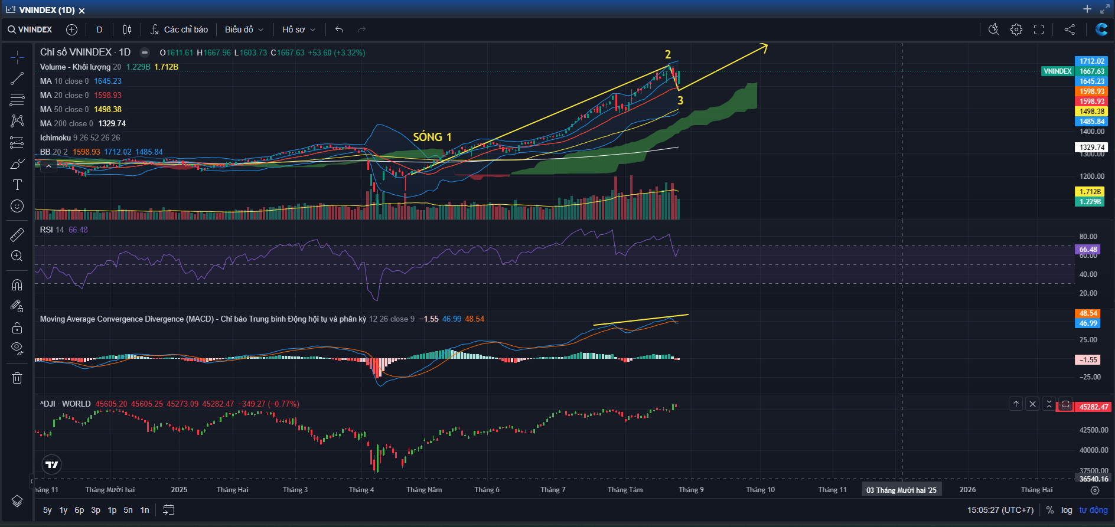Viewport: 1115px width, 527px height.
Task: Redo the last chart action
Action: 361,30
